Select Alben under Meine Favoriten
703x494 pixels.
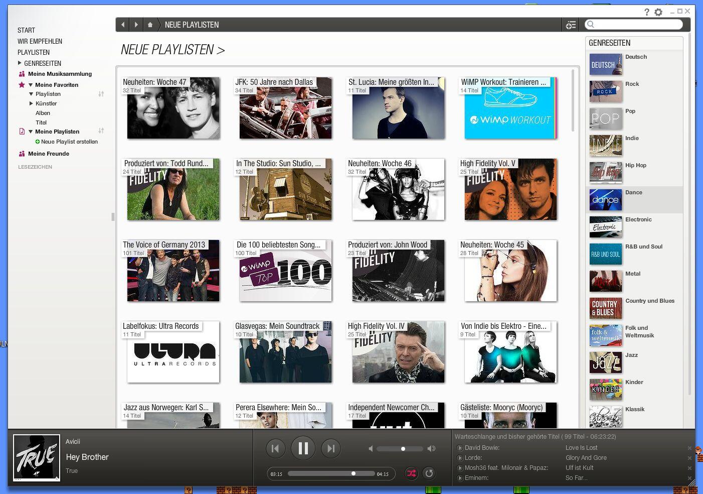pyautogui.click(x=43, y=113)
